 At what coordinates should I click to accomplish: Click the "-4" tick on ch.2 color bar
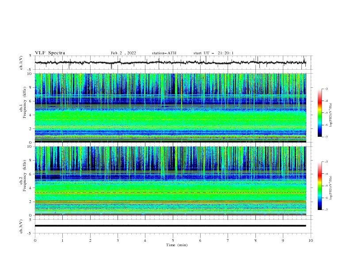[326, 174]
